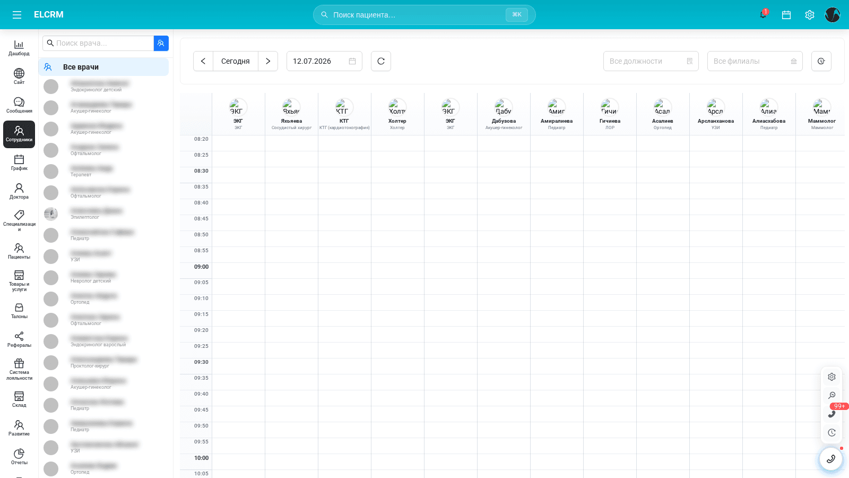Screen dimensions: 849x478
Task: Open Товары и услуги in sidebar
Action: pyautogui.click(x=19, y=281)
